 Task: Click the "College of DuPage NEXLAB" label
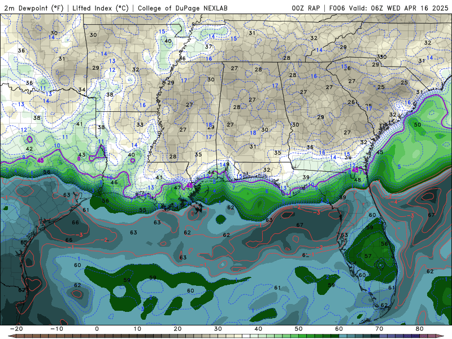click(182, 8)
